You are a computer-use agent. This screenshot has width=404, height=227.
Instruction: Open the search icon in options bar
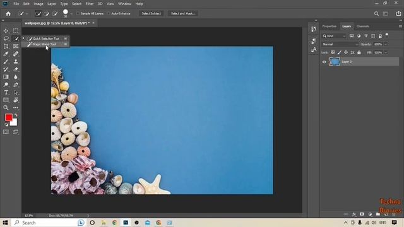(x=376, y=14)
